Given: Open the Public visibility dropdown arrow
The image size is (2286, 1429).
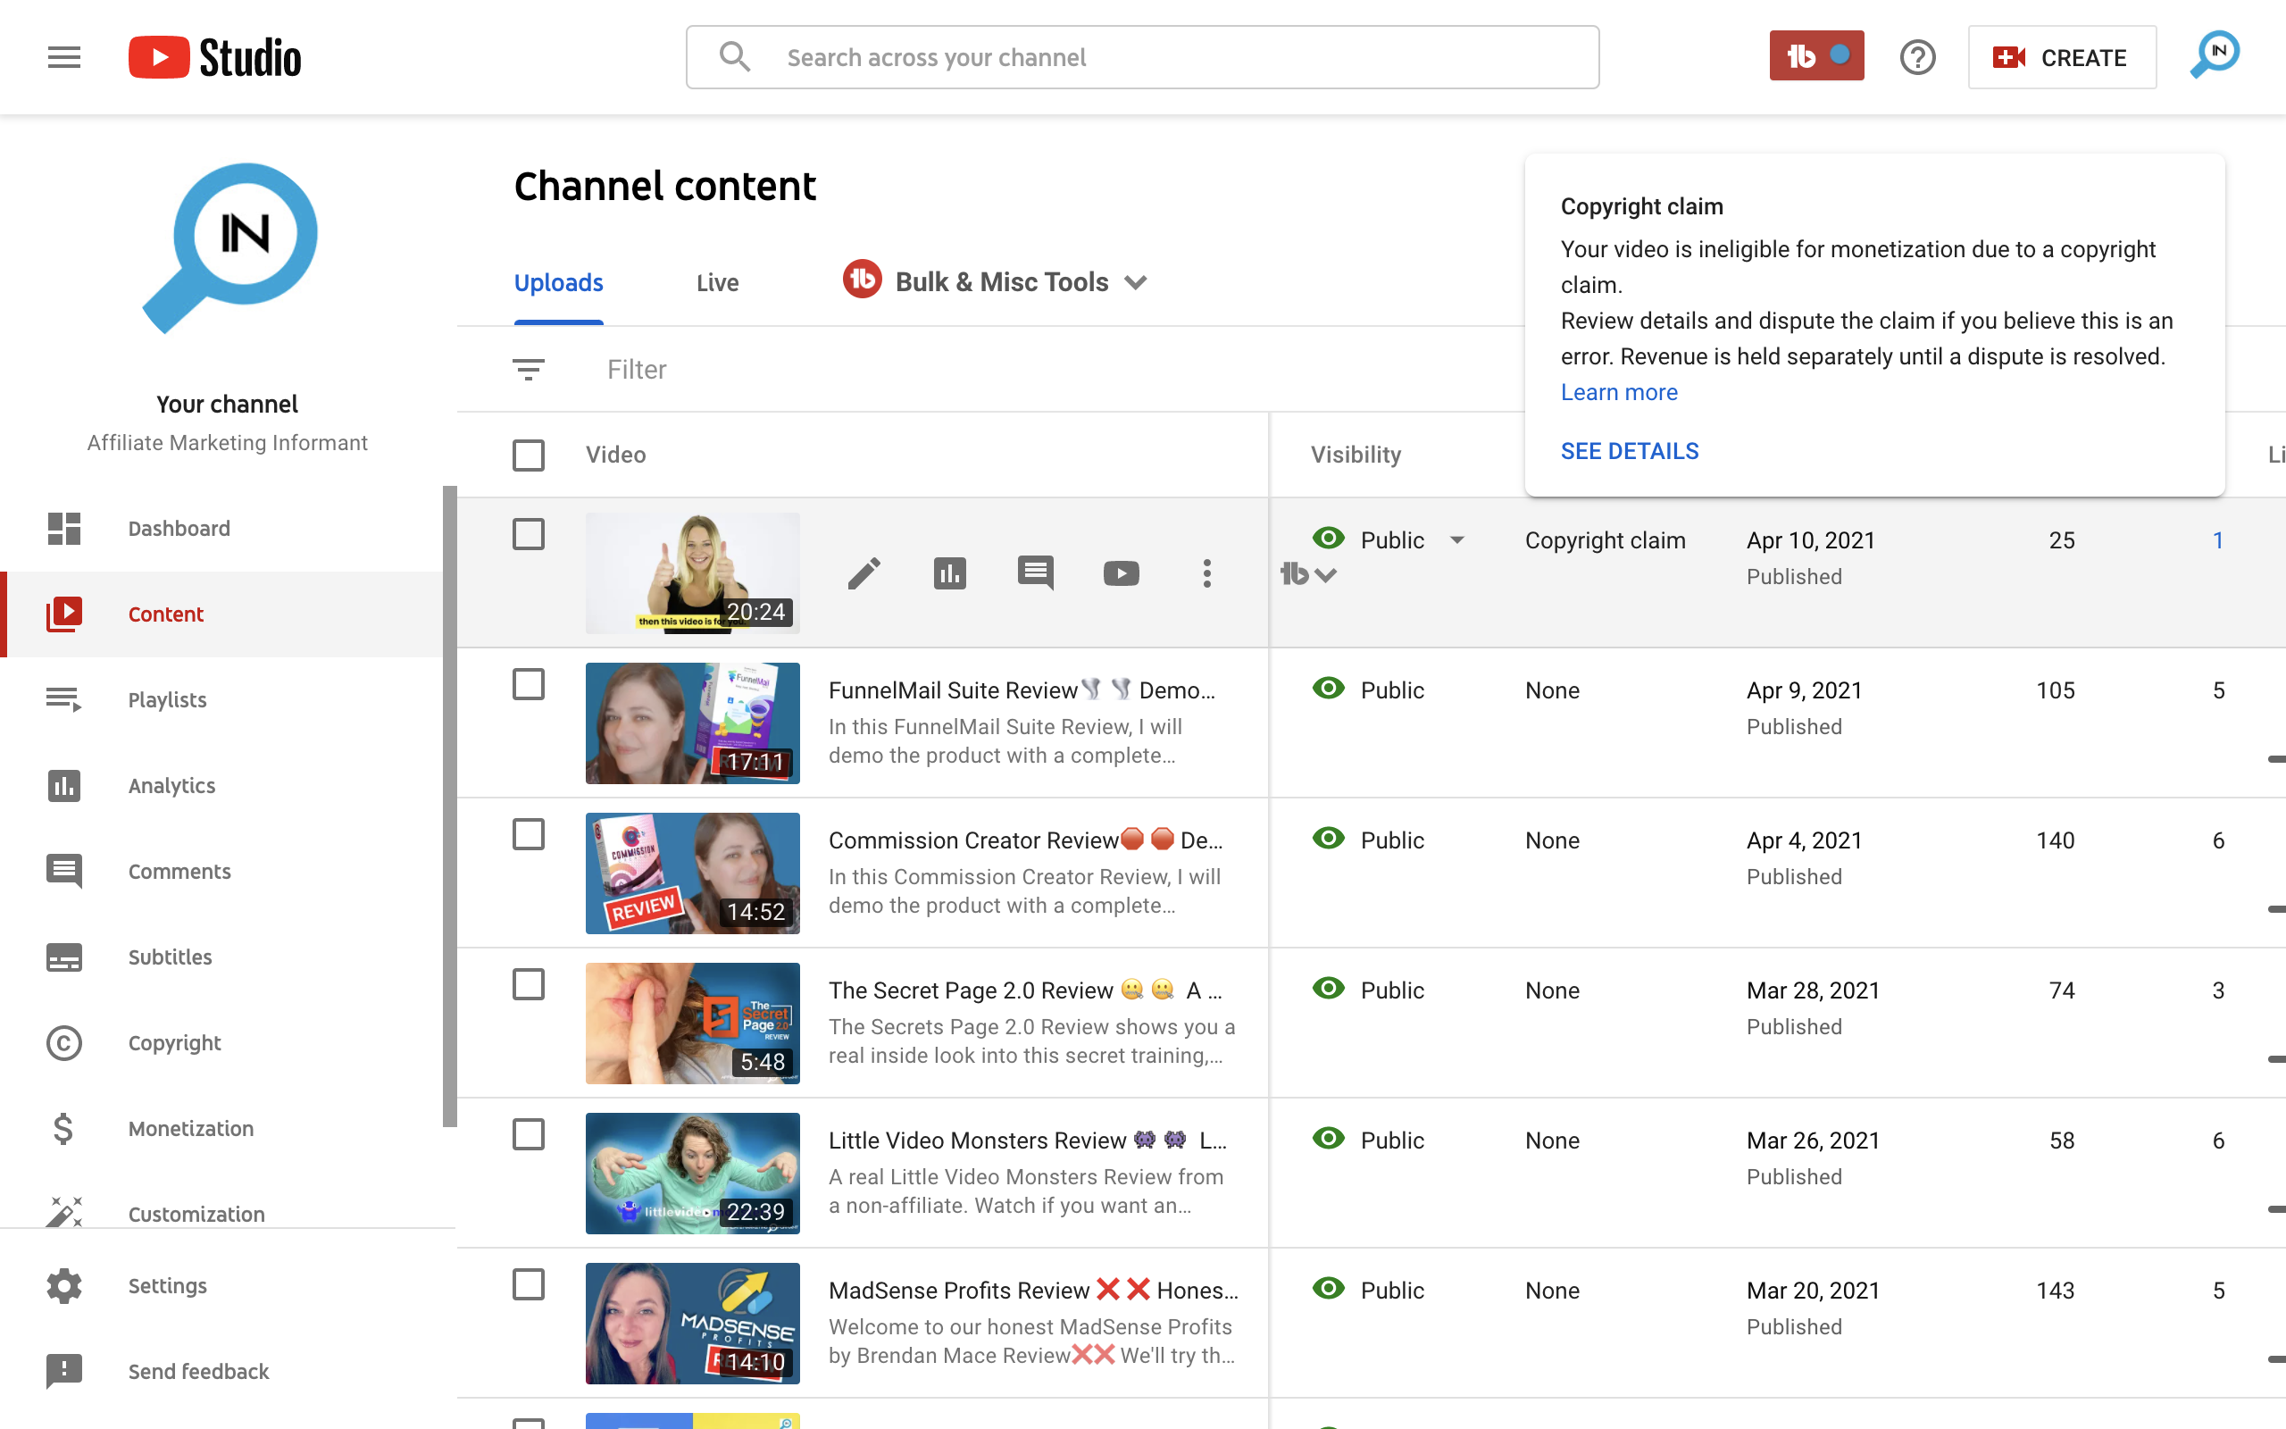Looking at the screenshot, I should click(x=1456, y=540).
